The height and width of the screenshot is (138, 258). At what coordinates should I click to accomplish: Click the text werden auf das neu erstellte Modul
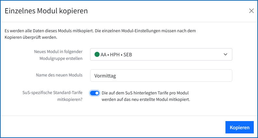click(146, 100)
